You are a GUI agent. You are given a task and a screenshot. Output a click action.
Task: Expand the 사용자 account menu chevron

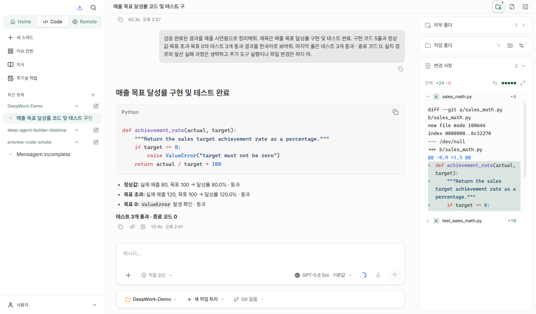pos(94,305)
